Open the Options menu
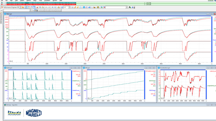 29,1
